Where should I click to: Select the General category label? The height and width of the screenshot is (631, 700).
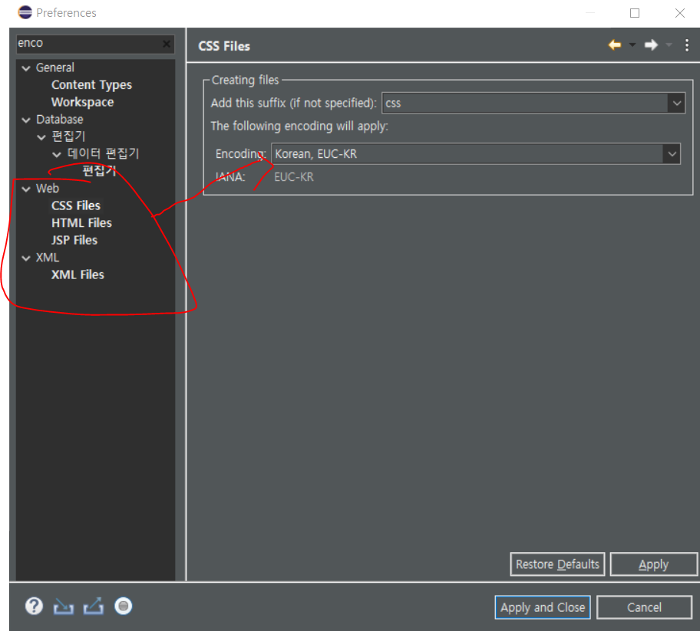[x=55, y=67]
